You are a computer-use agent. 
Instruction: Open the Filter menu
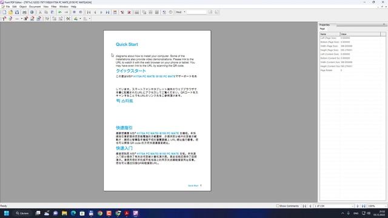(54, 7)
